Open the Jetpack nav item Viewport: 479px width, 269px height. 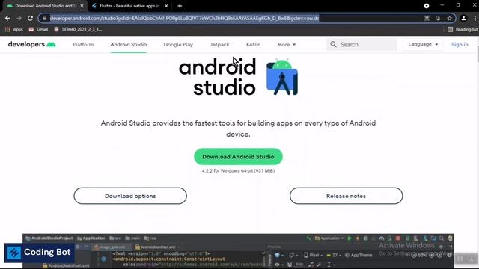coord(219,45)
